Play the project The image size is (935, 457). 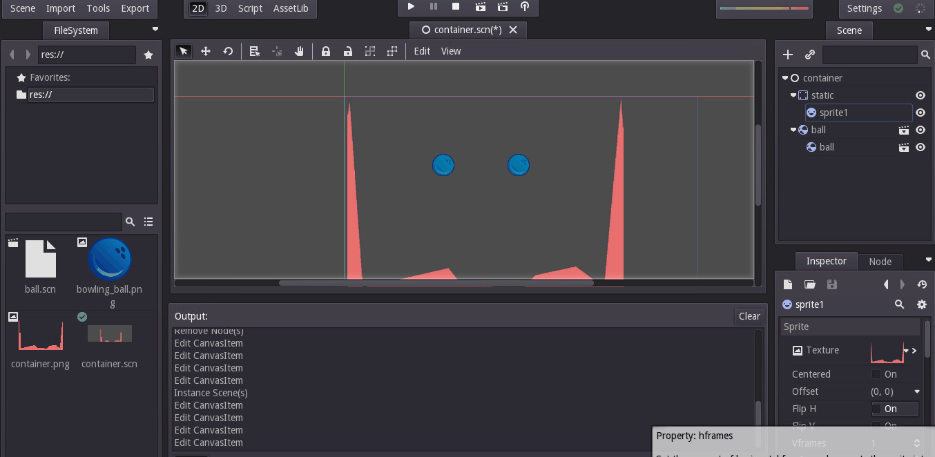(x=411, y=7)
